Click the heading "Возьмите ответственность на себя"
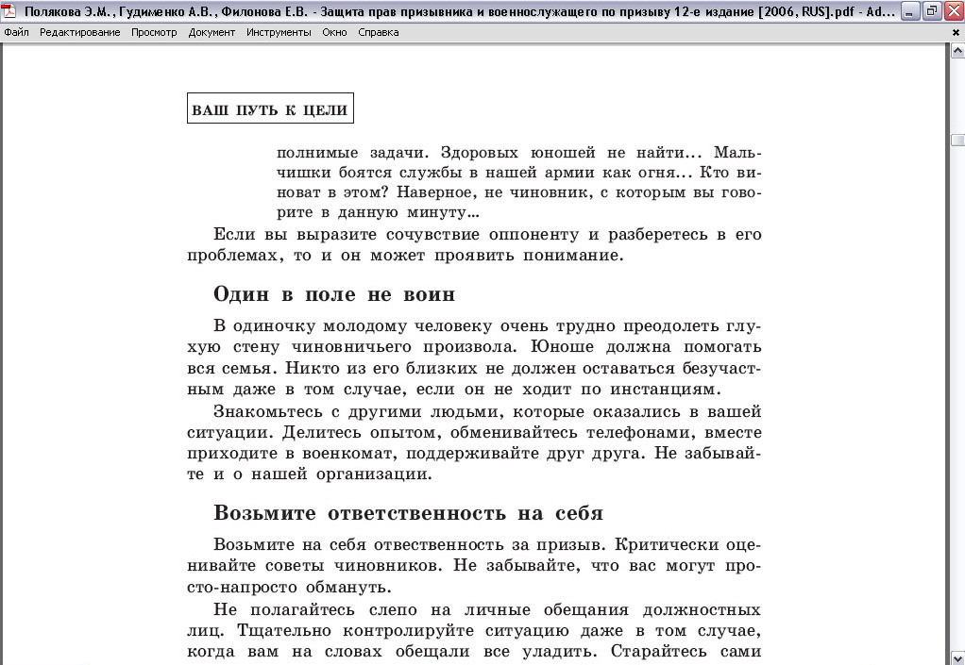The image size is (965, 665). click(409, 512)
